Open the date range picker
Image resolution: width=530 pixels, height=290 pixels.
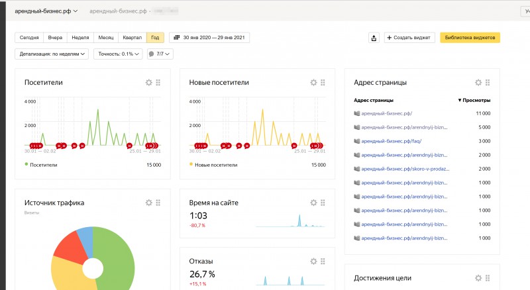click(209, 38)
